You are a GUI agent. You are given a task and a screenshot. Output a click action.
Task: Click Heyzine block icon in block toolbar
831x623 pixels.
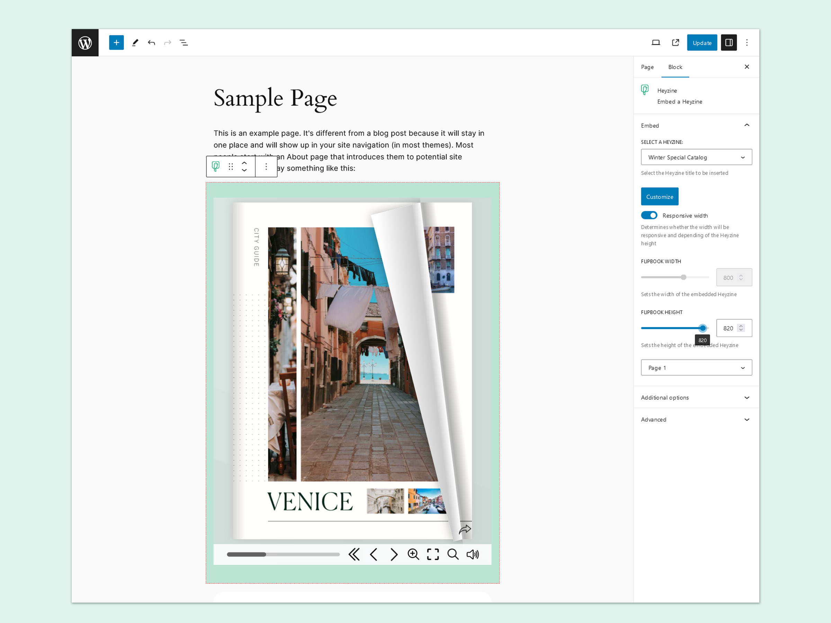click(x=216, y=166)
